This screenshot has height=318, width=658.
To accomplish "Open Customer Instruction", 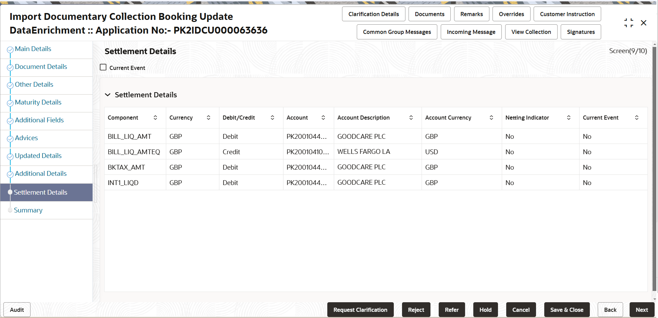I will (567, 14).
